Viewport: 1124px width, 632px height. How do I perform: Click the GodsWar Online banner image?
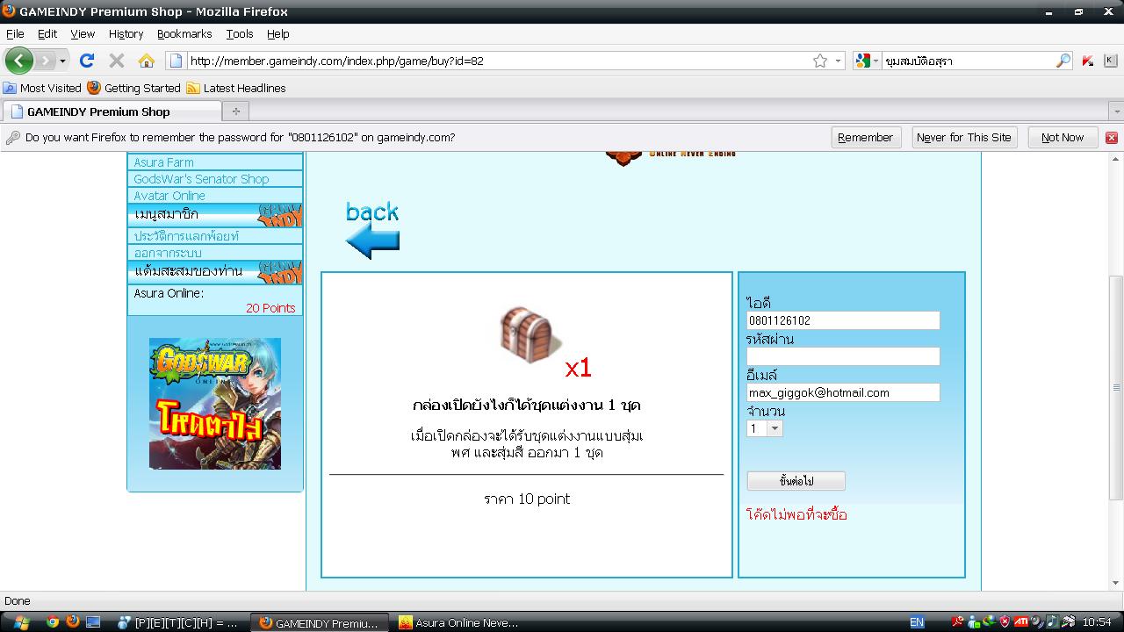(x=215, y=403)
